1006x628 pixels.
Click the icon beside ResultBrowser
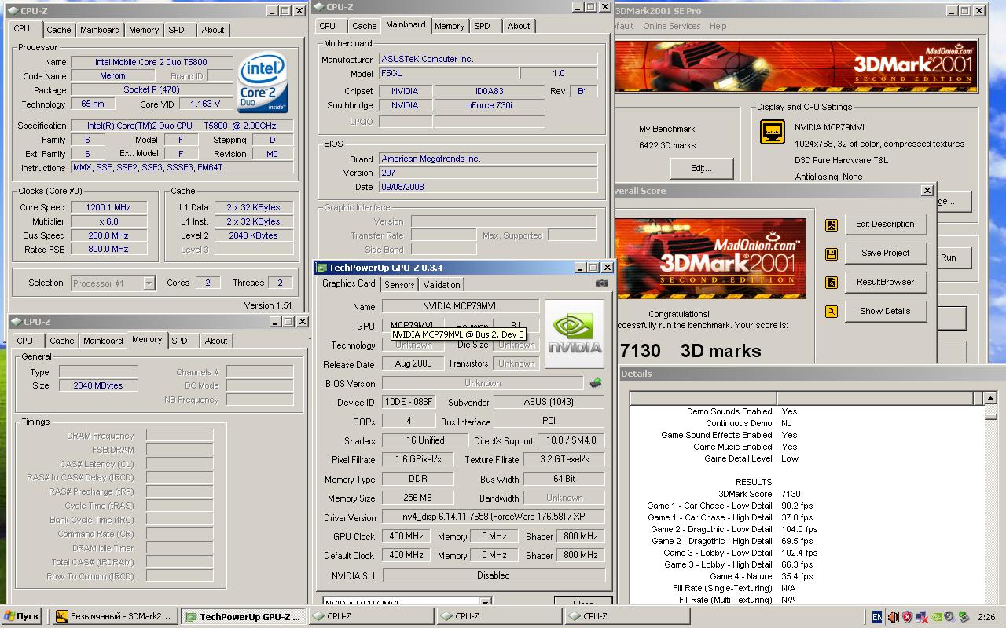[832, 283]
